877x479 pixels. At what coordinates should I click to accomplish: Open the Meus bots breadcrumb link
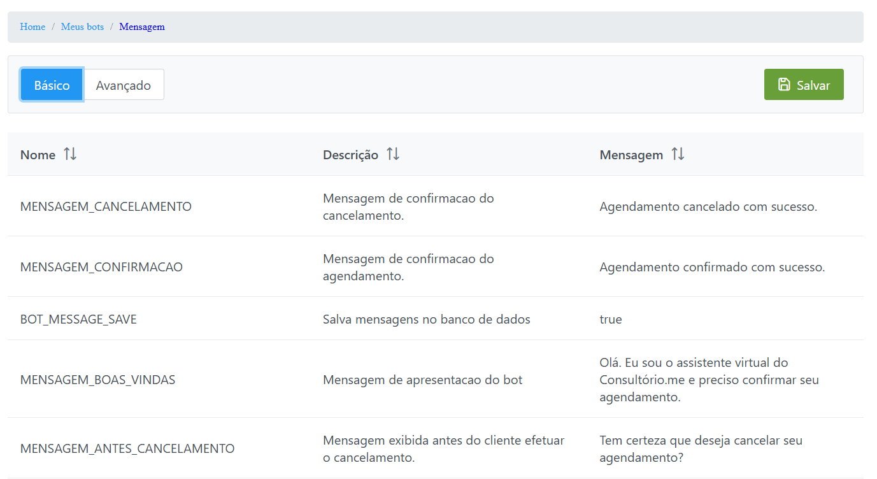(x=82, y=27)
